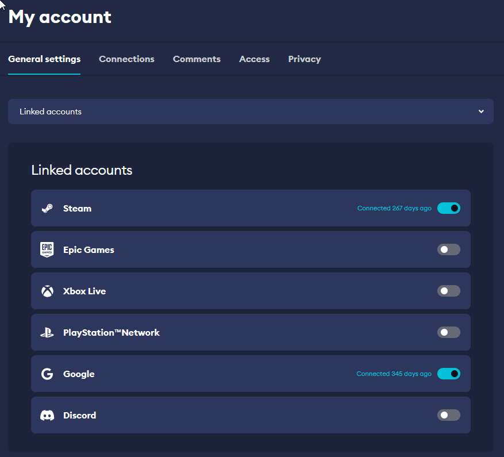Expand the Linked accounts dropdown chevron
The height and width of the screenshot is (457, 504).
481,112
